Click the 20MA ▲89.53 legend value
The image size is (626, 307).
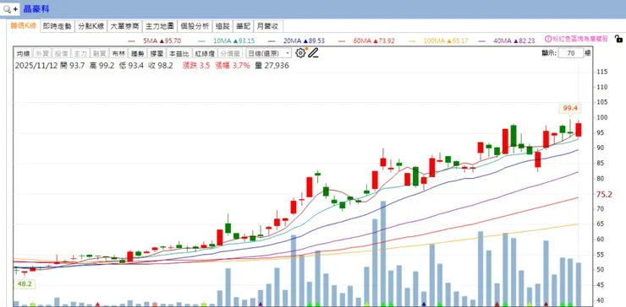pyautogui.click(x=304, y=40)
